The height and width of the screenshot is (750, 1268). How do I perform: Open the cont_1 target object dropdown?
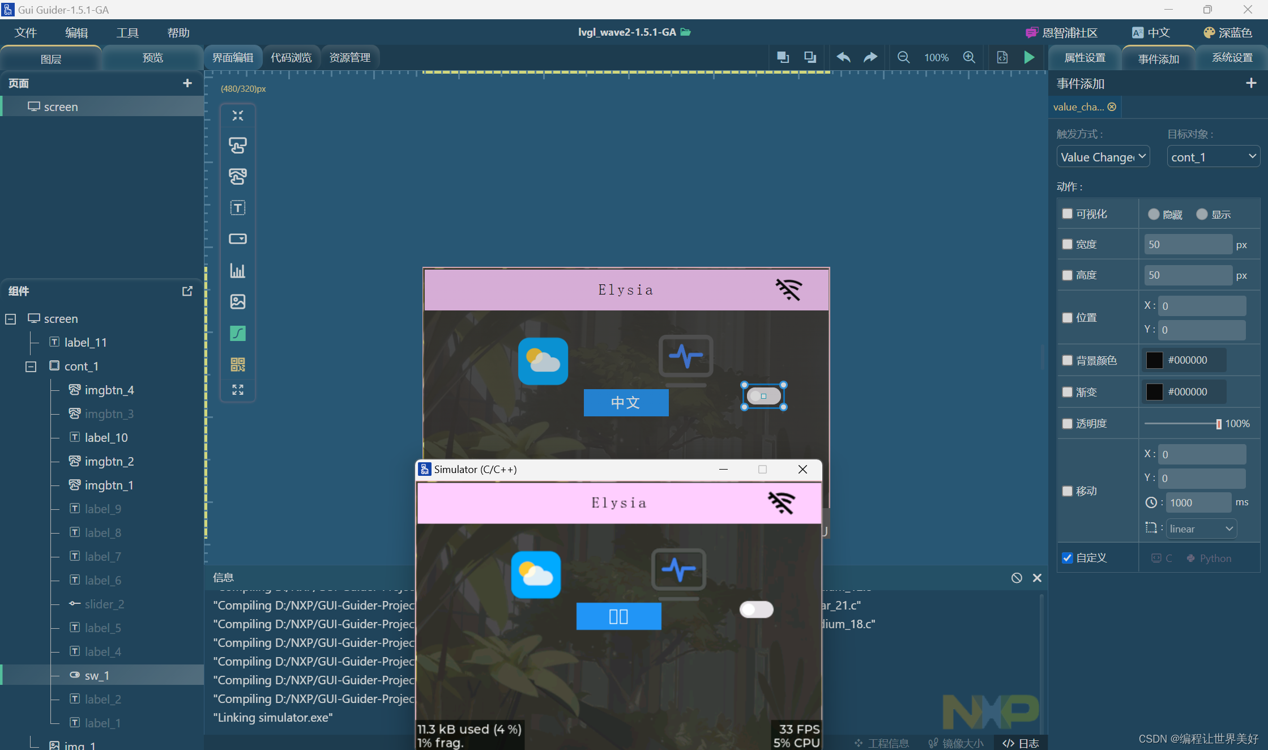(1213, 157)
